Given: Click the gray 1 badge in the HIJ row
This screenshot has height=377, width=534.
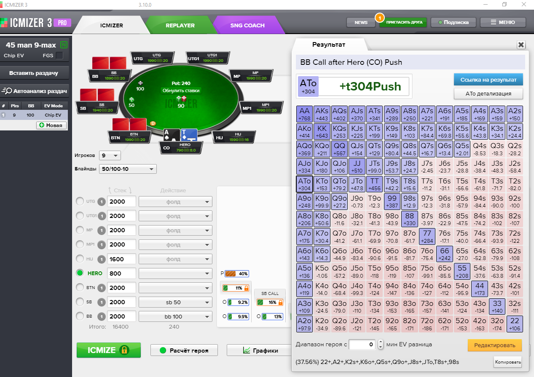Looking at the screenshot, I should pos(102,259).
